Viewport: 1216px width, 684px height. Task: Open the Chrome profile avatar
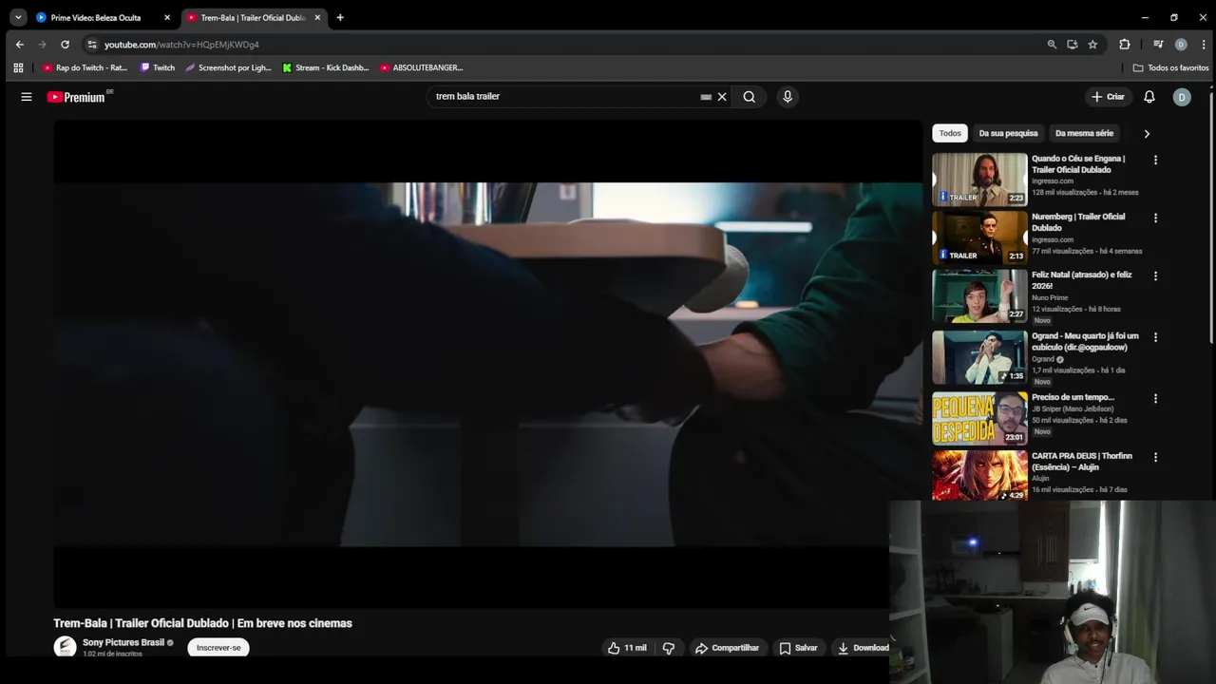(1181, 45)
